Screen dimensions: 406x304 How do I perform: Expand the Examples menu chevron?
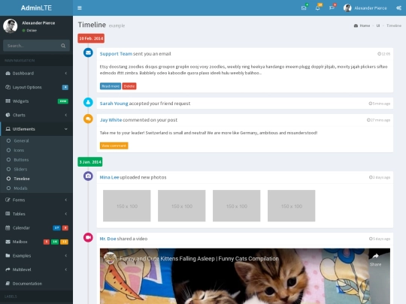coord(66,256)
